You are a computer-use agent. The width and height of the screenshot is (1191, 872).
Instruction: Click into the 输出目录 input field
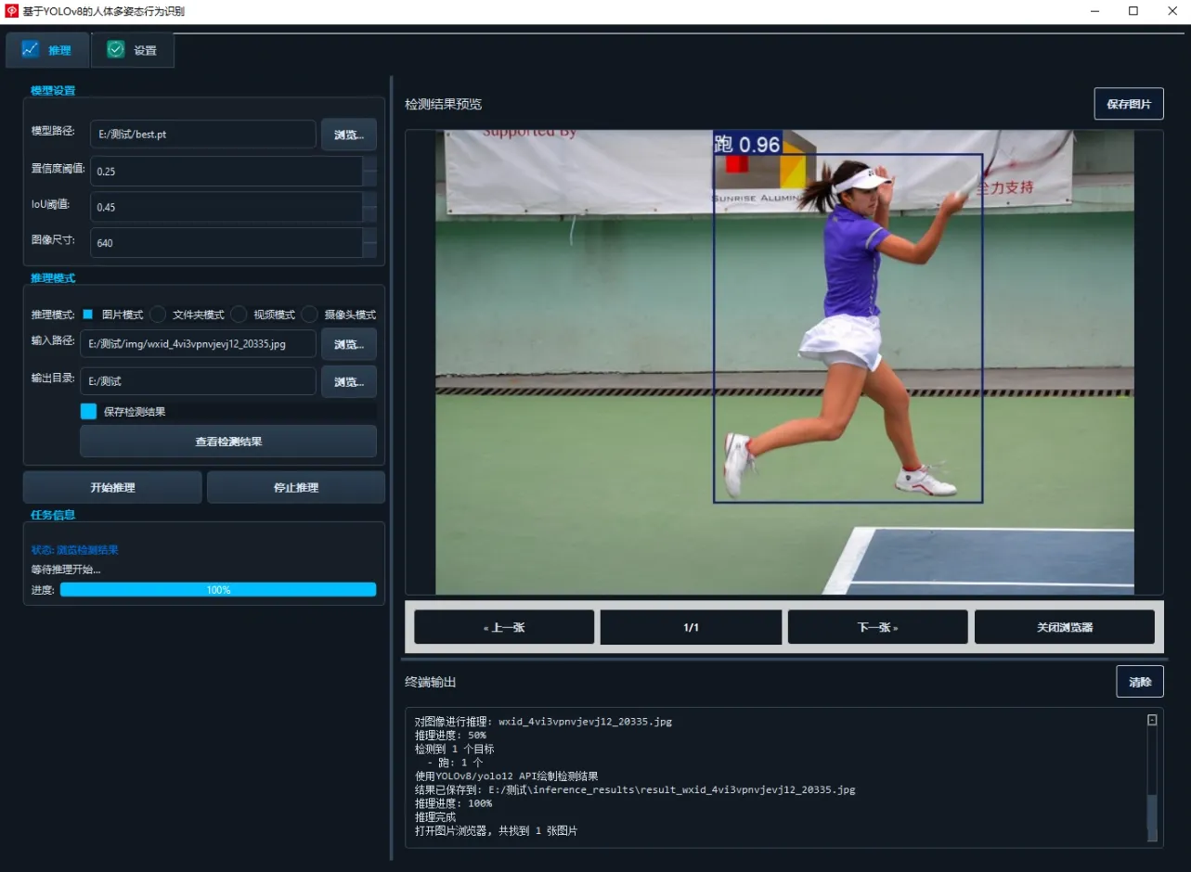pyautogui.click(x=198, y=381)
